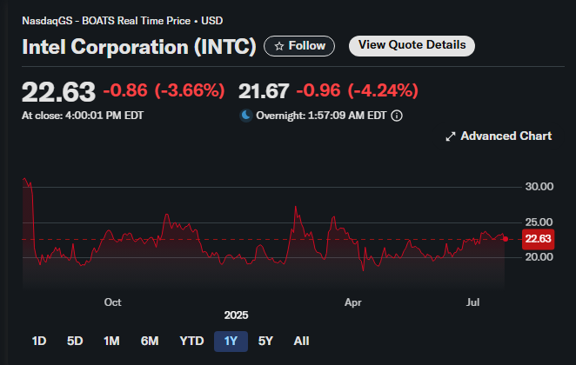
Task: Open the Advanced Chart link
Action: 499,136
